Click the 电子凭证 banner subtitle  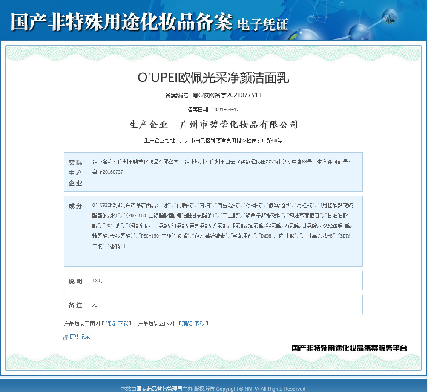(x=263, y=25)
